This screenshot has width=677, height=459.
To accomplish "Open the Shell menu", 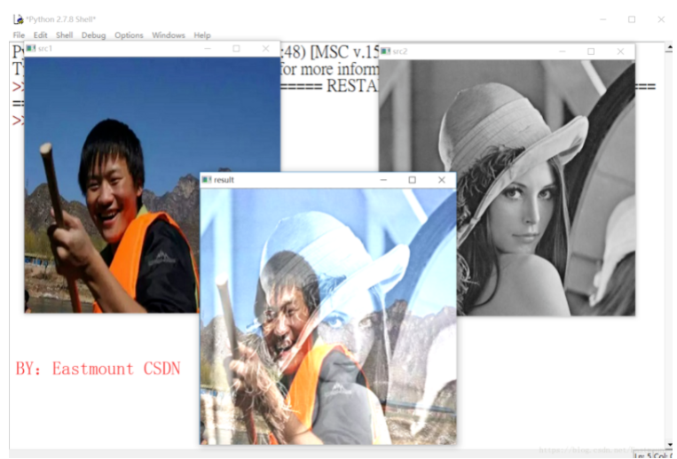I will point(65,35).
